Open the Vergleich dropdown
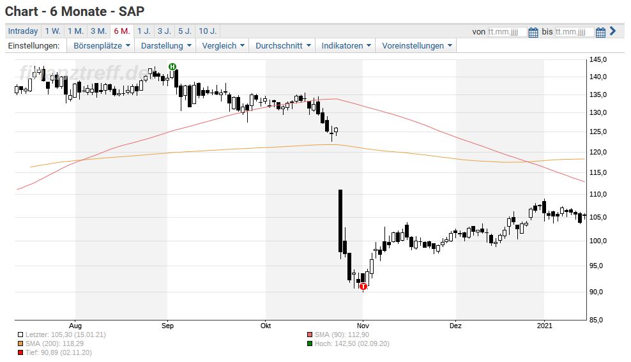 click(x=222, y=46)
